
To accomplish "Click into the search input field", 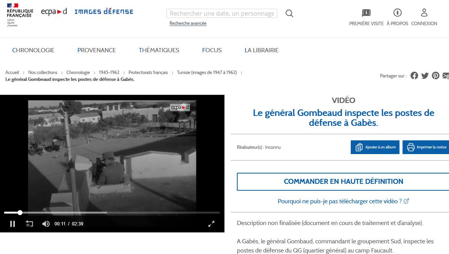I will [222, 14].
